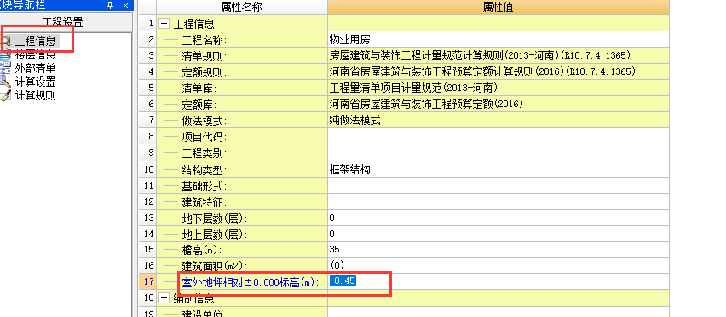Edit the 室外地坪 value -0.45

click(498, 281)
